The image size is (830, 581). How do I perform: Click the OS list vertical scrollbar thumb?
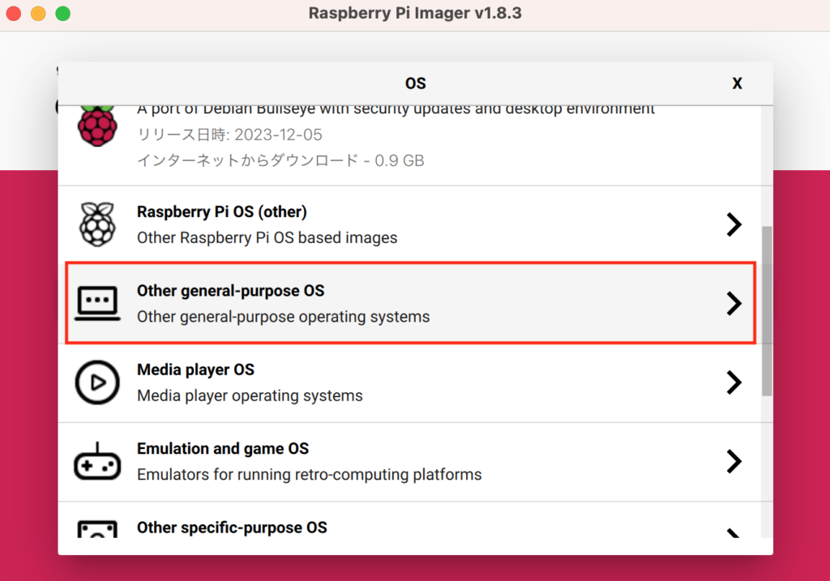[767, 310]
